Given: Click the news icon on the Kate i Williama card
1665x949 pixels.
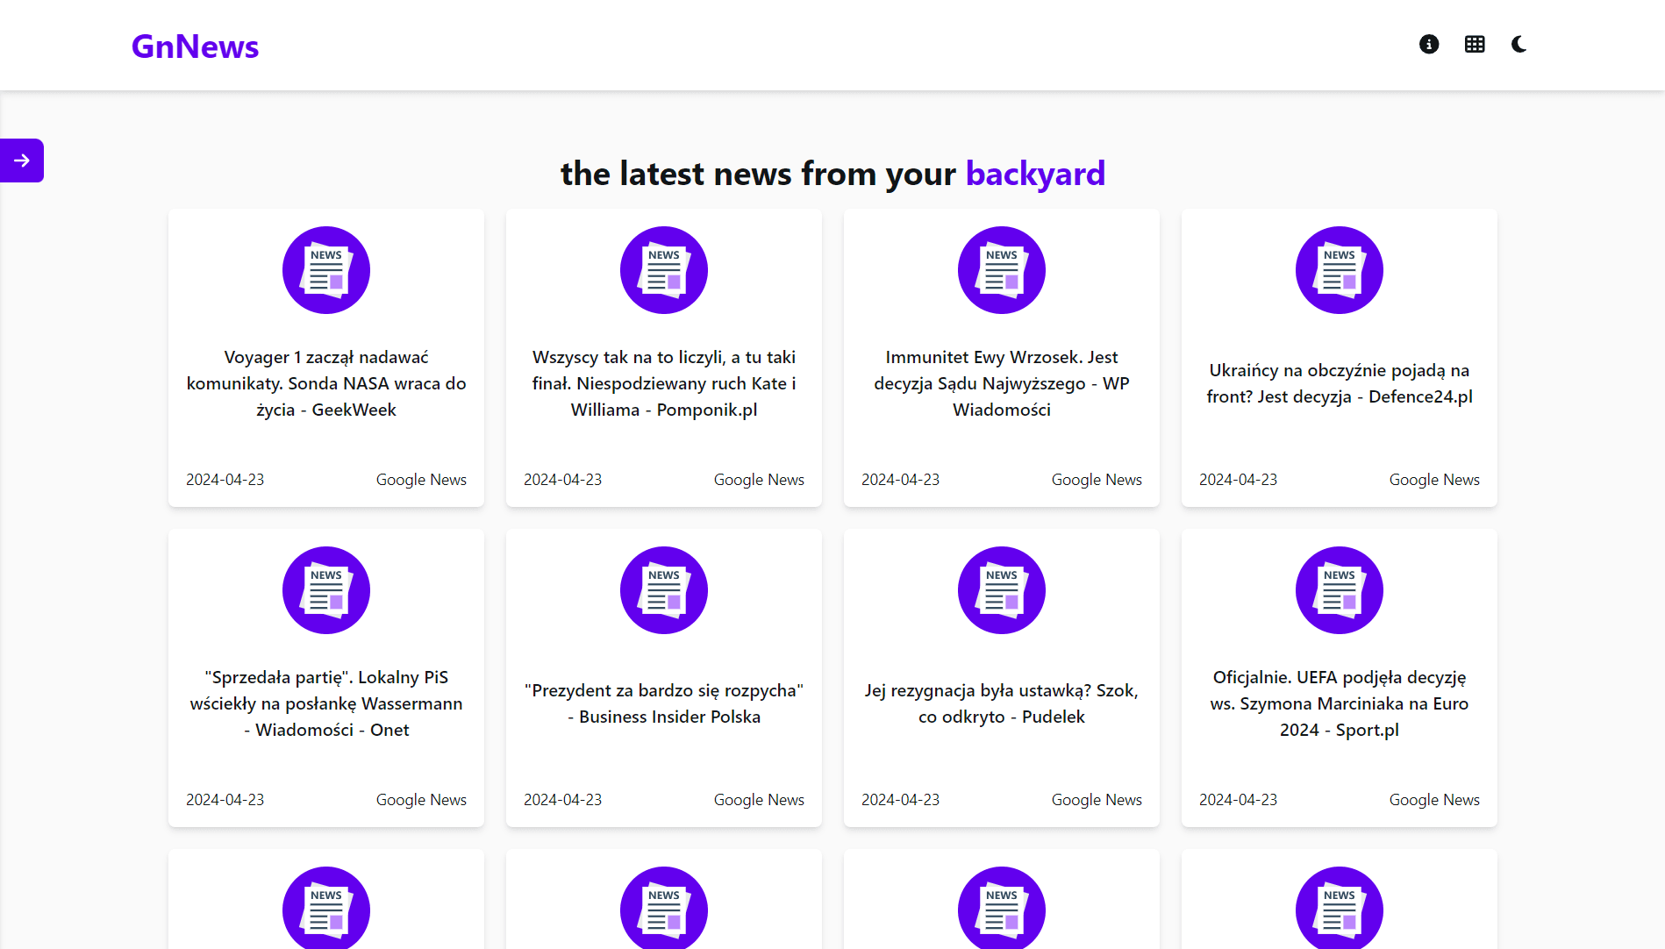Looking at the screenshot, I should 664,270.
